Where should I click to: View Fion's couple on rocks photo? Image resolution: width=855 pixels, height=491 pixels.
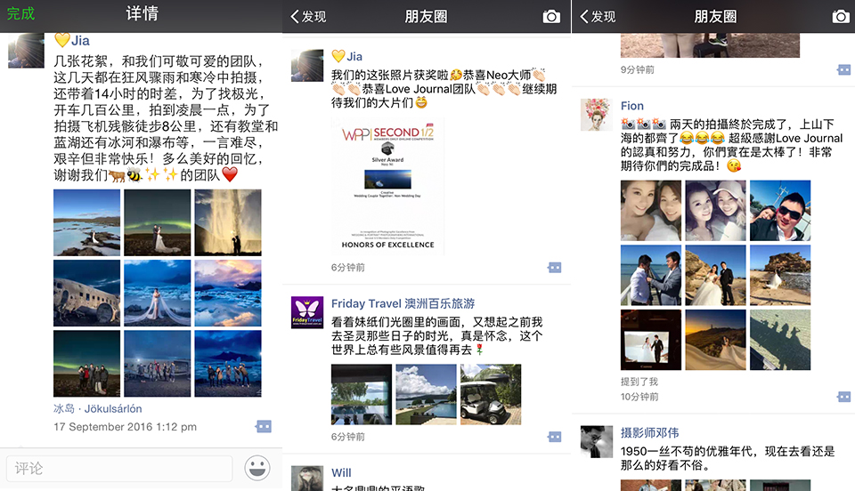point(715,276)
